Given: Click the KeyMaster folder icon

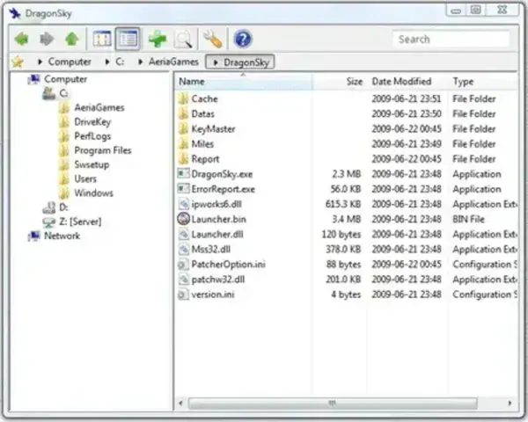Looking at the screenshot, I should 184,129.
